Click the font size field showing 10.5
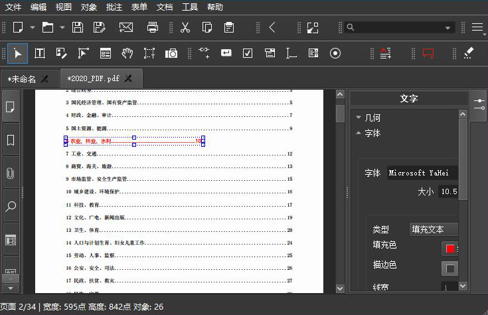Viewport: 488px width, 315px height. pos(448,191)
